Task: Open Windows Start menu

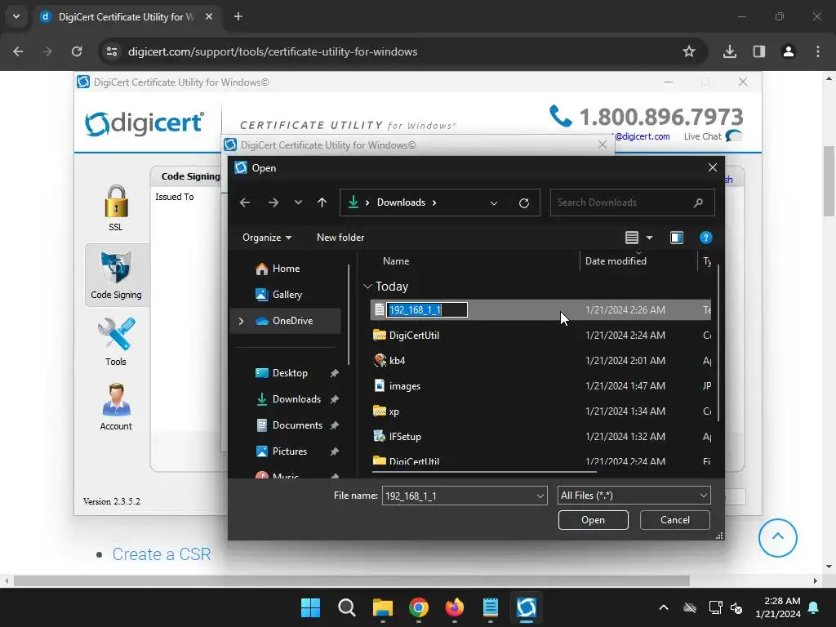Action: (x=310, y=607)
